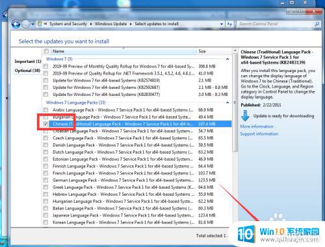The height and width of the screenshot is (247, 325).
Task: Click the update list scroll-up arrow
Action: click(235, 51)
